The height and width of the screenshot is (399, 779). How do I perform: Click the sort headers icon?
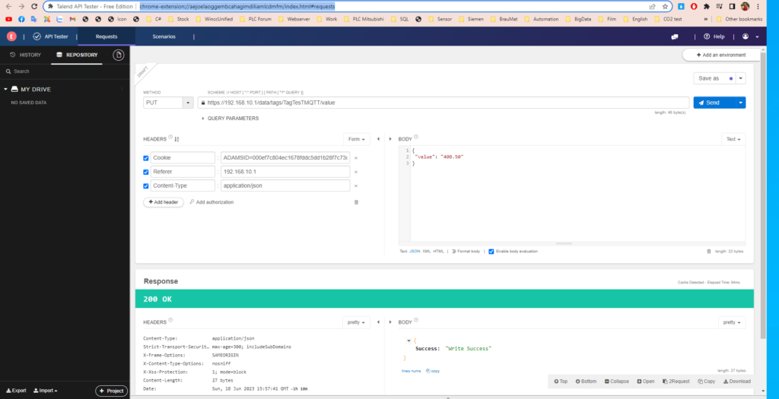[176, 139]
